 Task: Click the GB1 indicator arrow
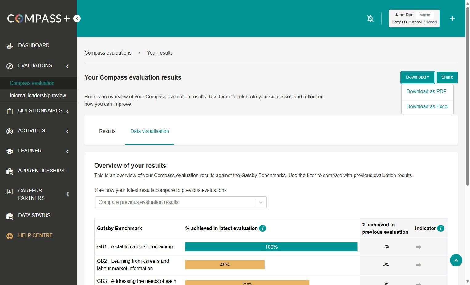coord(419,247)
